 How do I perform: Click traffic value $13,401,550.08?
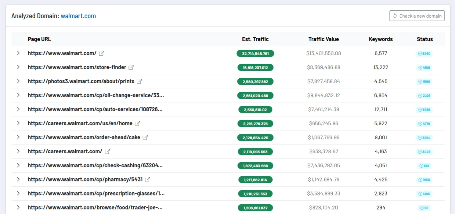tap(323, 53)
